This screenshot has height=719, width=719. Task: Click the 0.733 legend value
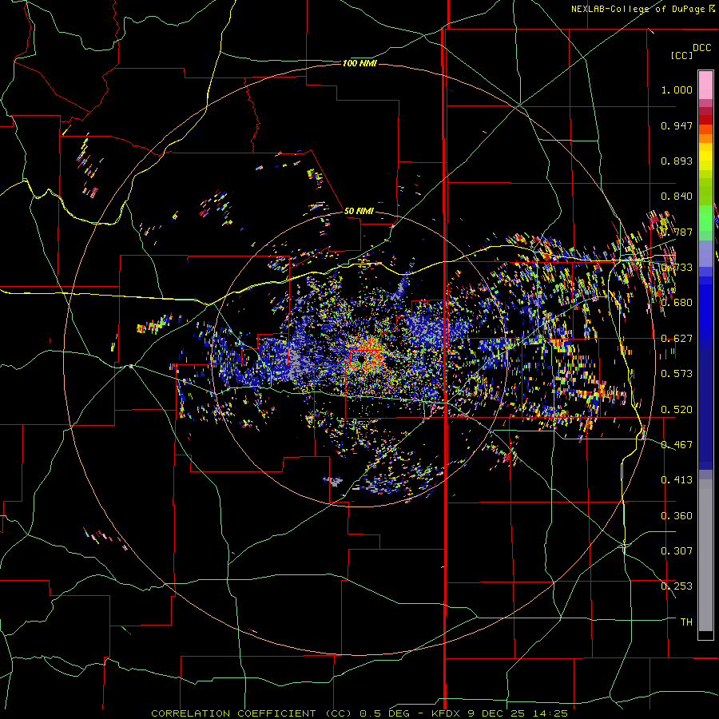[x=677, y=268]
